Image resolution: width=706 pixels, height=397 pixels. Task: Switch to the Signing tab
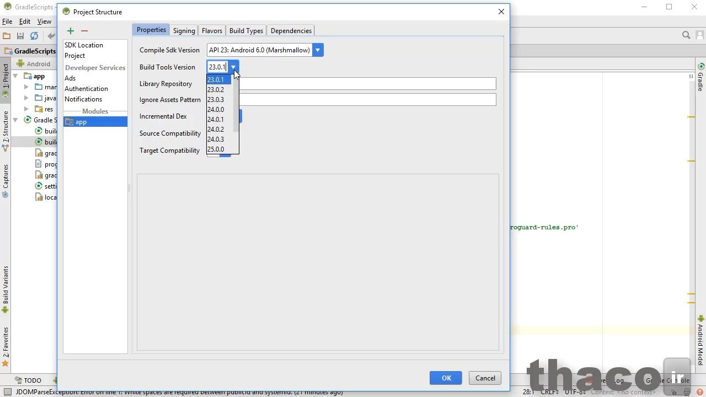[x=184, y=31]
